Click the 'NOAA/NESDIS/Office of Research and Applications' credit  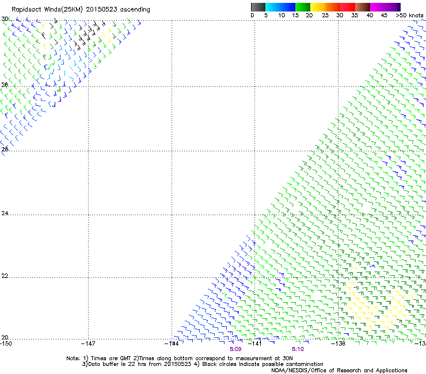click(x=339, y=371)
